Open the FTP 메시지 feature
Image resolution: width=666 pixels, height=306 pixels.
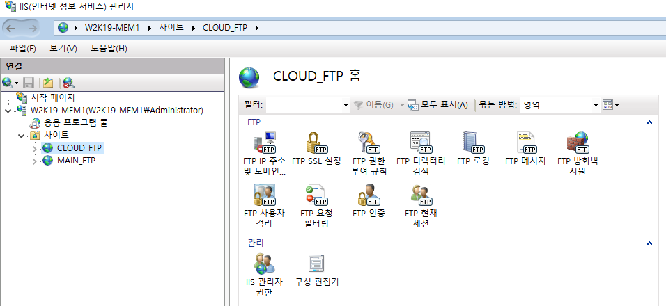point(525,149)
